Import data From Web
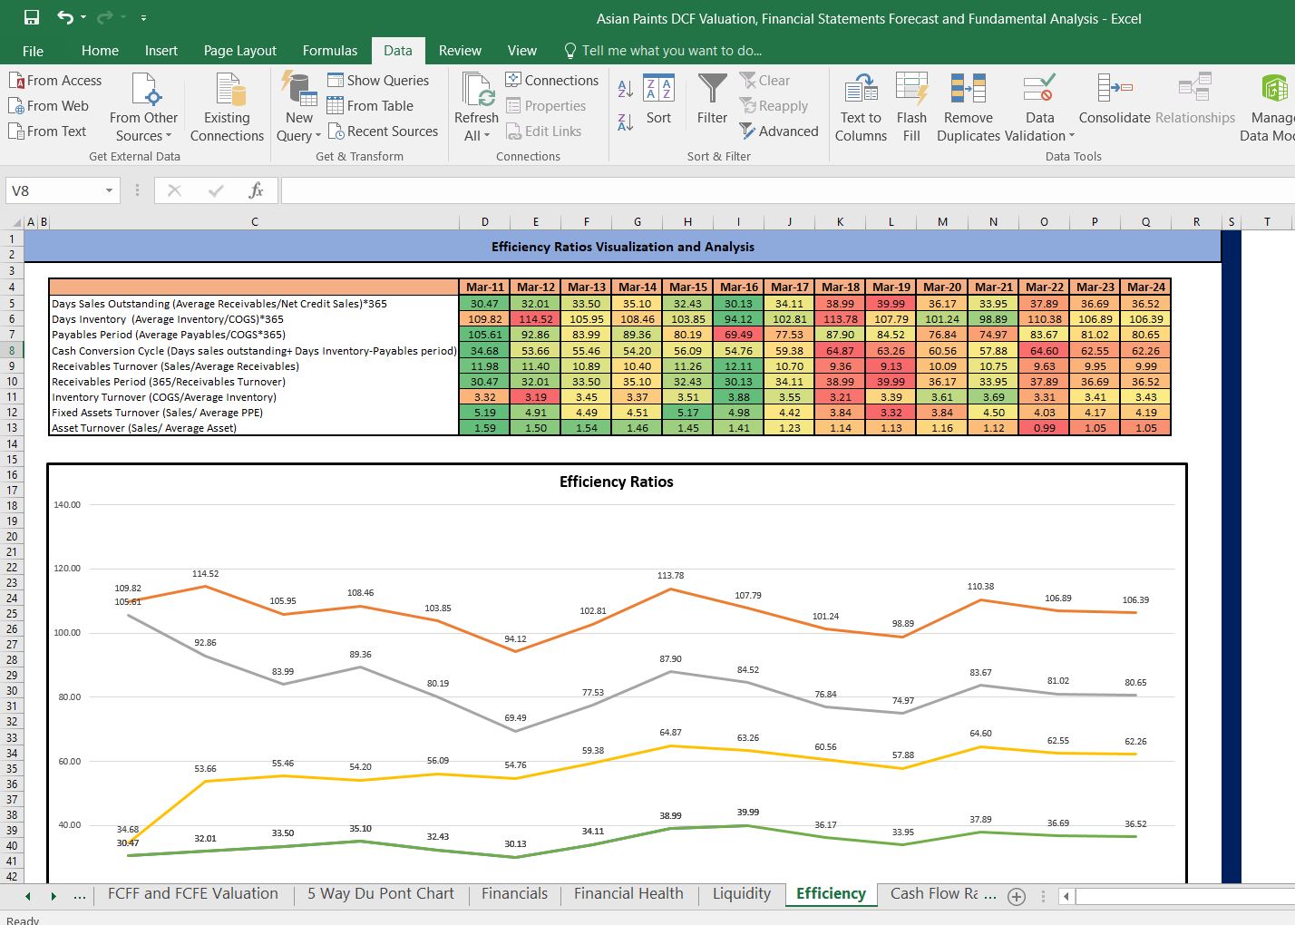 [49, 106]
